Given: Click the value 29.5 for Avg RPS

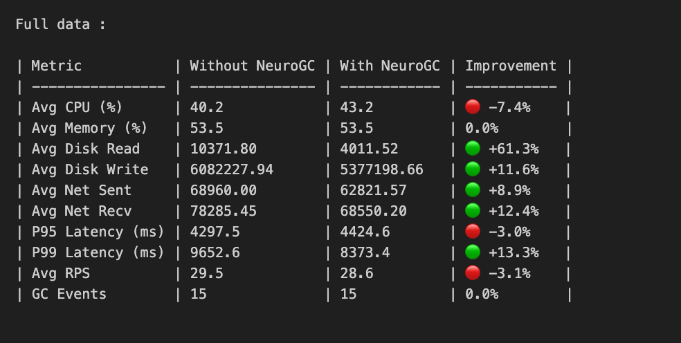Looking at the screenshot, I should pyautogui.click(x=207, y=274).
